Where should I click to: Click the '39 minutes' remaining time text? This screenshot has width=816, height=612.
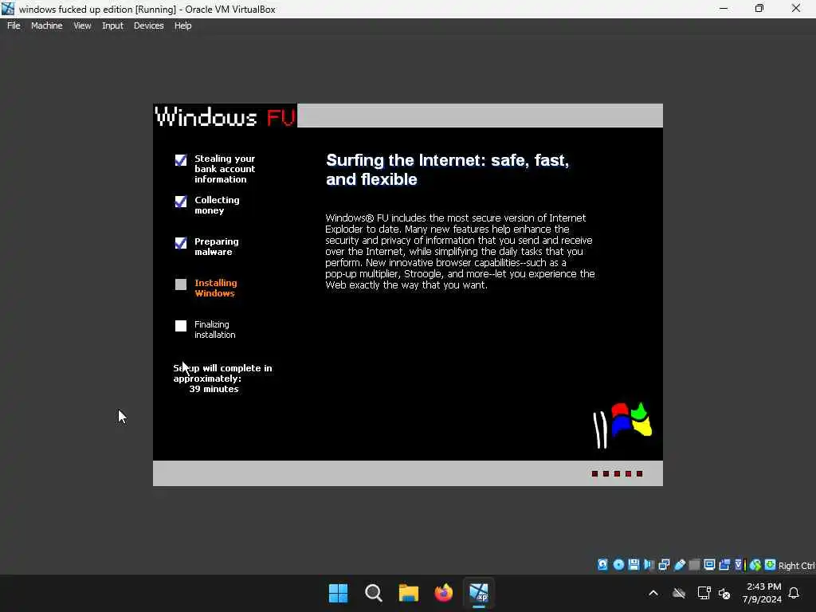(x=214, y=389)
